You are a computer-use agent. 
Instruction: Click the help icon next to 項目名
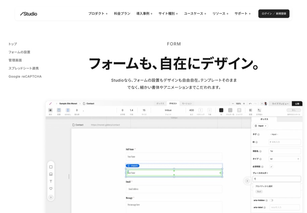260,151
